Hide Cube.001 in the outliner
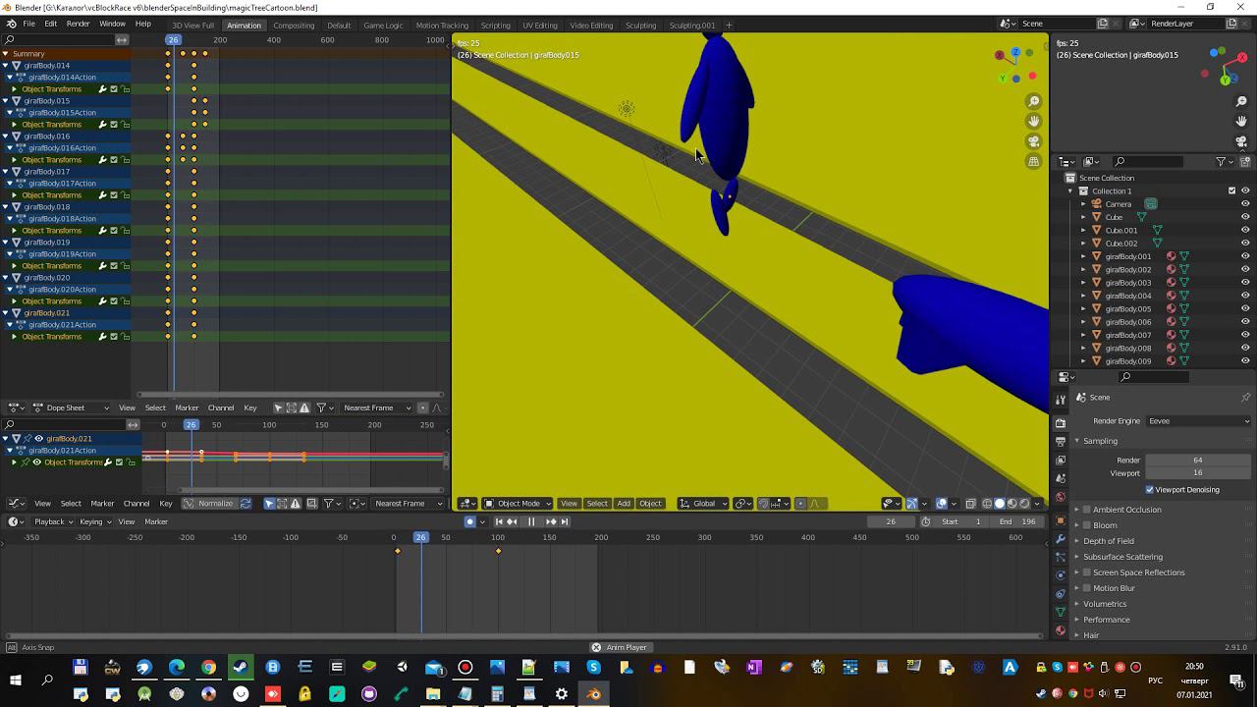Image resolution: width=1257 pixels, height=707 pixels. [1245, 231]
